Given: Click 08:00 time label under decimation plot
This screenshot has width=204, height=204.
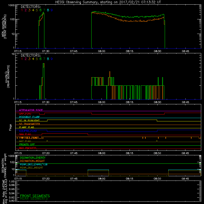Looking at the screenshot, I should click(101, 179).
